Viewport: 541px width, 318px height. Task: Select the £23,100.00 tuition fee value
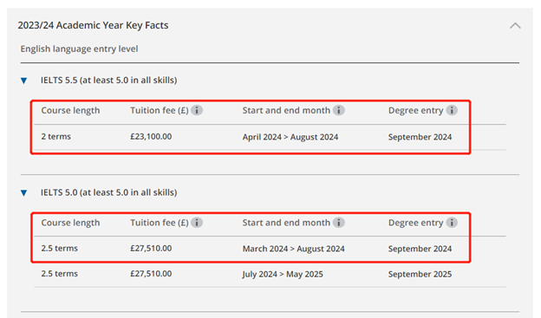151,137
